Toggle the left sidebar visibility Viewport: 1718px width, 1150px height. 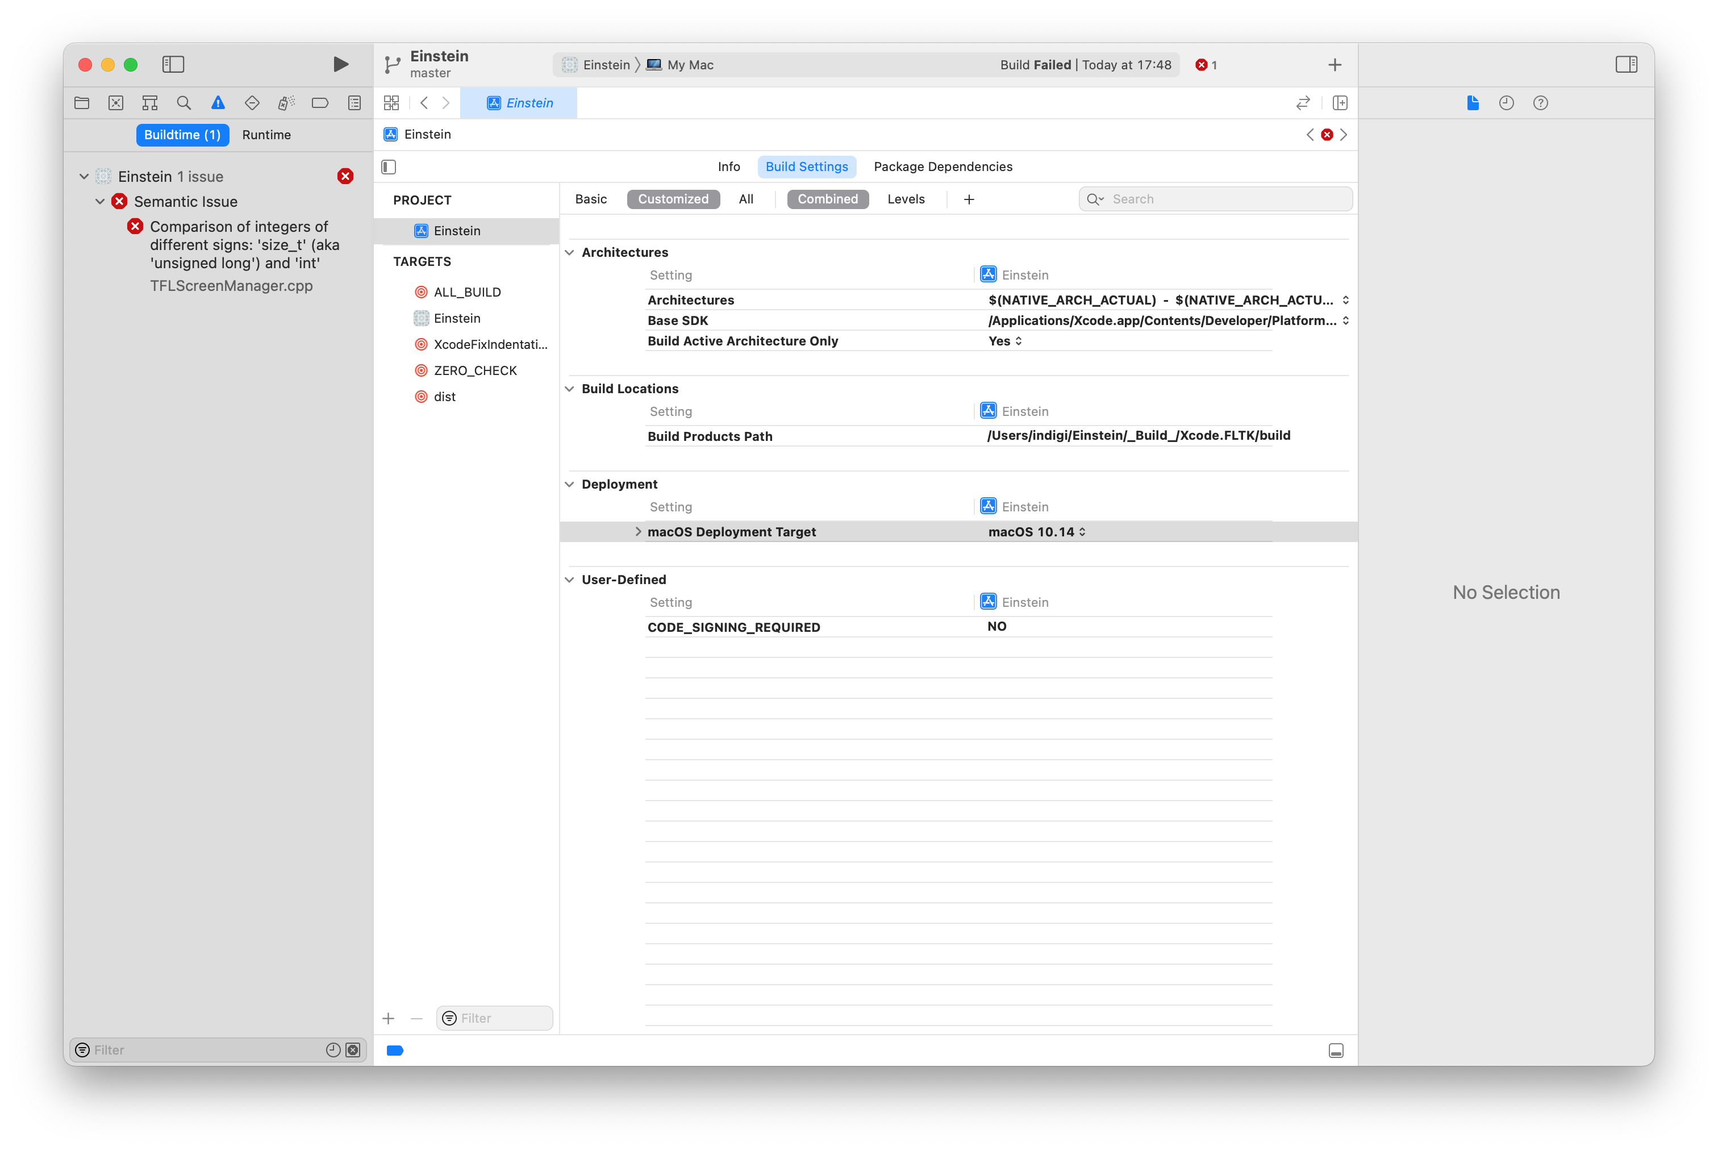173,65
